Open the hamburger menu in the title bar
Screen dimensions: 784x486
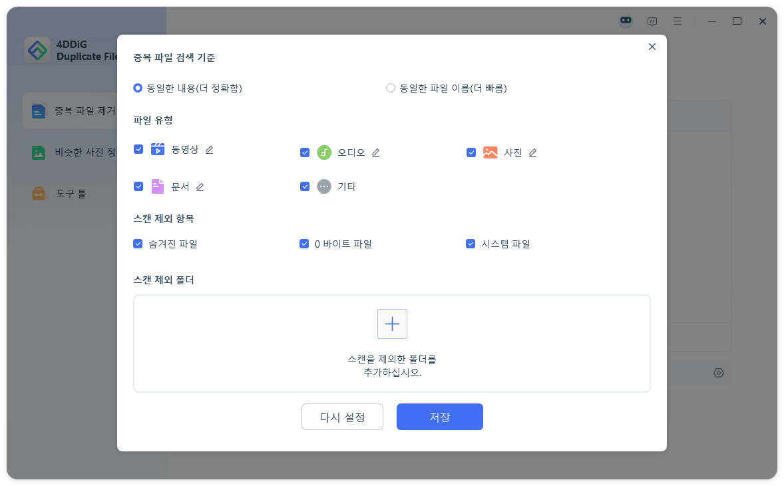point(678,21)
